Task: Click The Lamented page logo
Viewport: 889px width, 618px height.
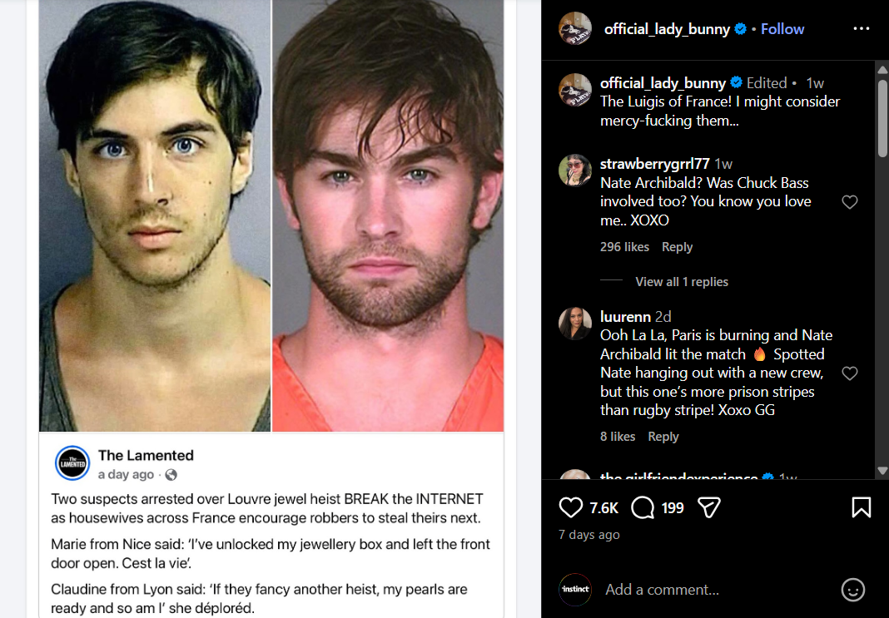Action: pos(72,462)
